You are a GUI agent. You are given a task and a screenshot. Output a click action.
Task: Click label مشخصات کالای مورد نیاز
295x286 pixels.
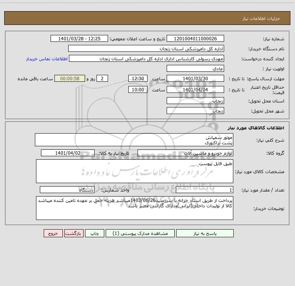click(x=260, y=172)
